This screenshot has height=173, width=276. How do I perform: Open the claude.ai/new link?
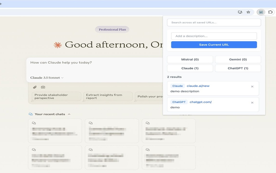click(x=198, y=86)
